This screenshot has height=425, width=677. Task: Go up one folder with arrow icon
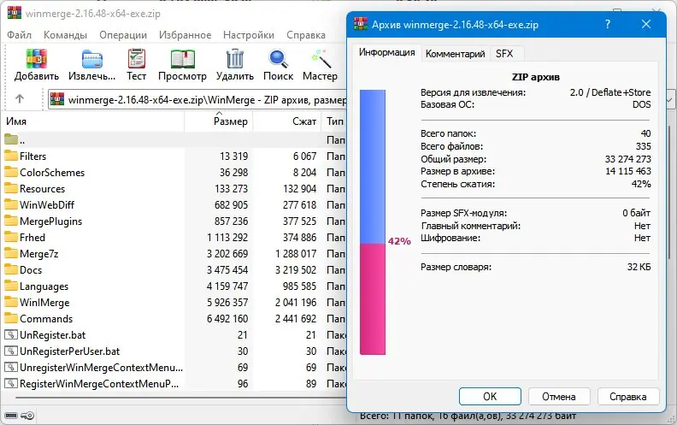(20, 99)
